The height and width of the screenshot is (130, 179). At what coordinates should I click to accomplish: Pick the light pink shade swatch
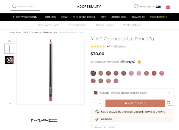tap(139, 73)
